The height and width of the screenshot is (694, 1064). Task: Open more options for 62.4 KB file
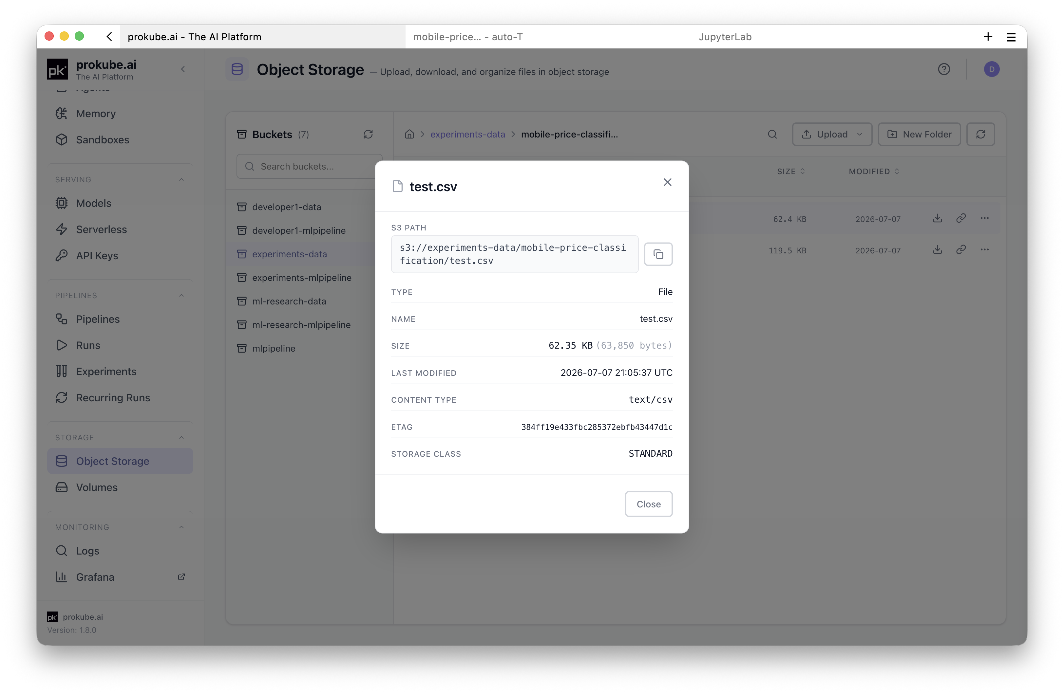[984, 219]
